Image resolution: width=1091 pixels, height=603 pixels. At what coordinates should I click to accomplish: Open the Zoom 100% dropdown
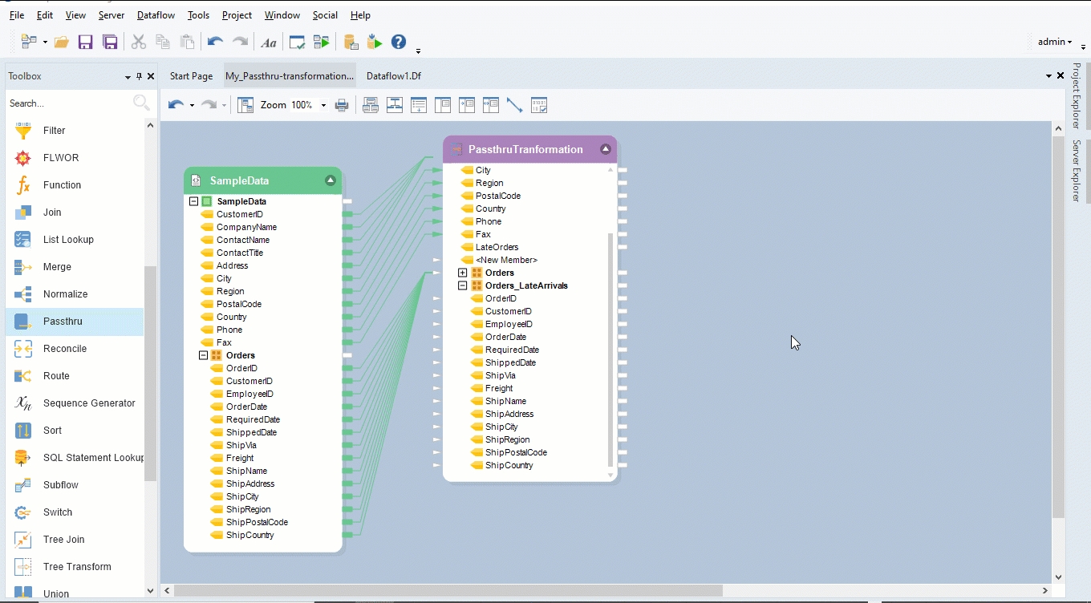pyautogui.click(x=323, y=105)
